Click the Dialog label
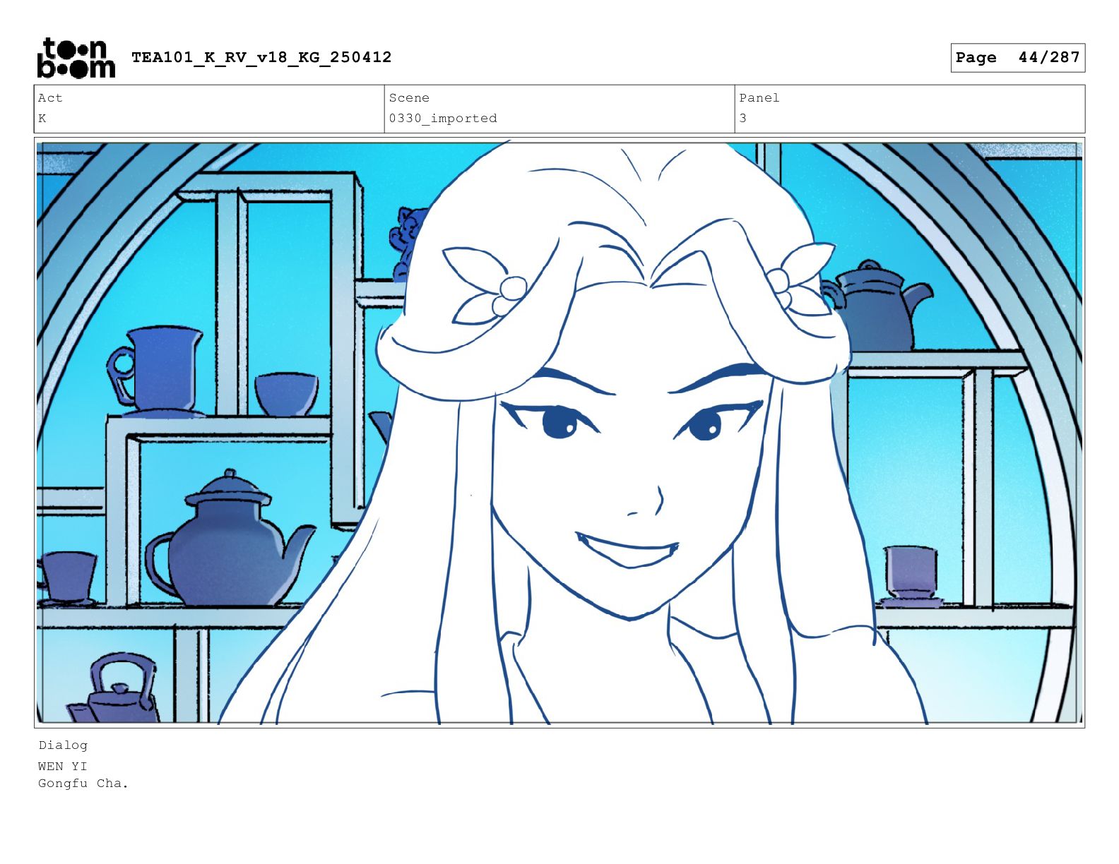This screenshot has width=1119, height=864. click(x=63, y=745)
